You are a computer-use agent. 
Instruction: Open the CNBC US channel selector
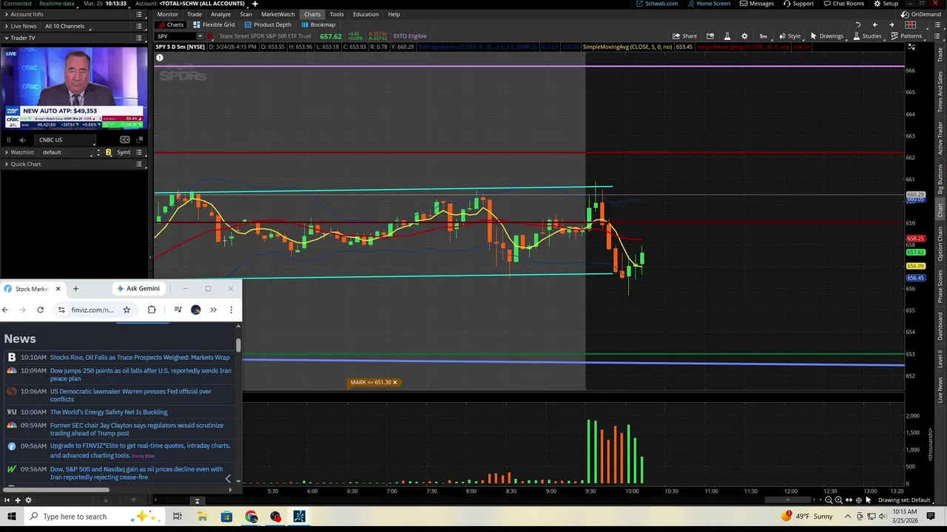point(65,140)
